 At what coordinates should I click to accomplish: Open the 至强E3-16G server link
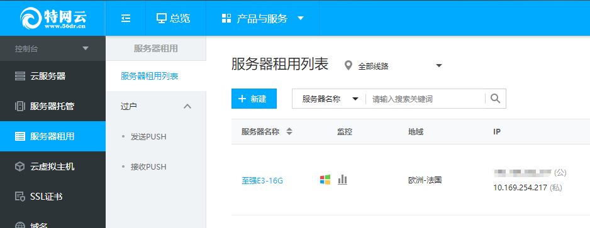(x=262, y=181)
